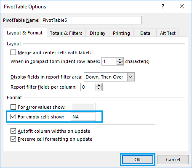Click the Cancel button
Viewport: 192px width, 168px height.
tap(173, 160)
